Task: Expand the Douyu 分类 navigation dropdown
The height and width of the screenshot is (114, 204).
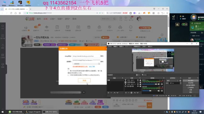Action: tap(53, 19)
